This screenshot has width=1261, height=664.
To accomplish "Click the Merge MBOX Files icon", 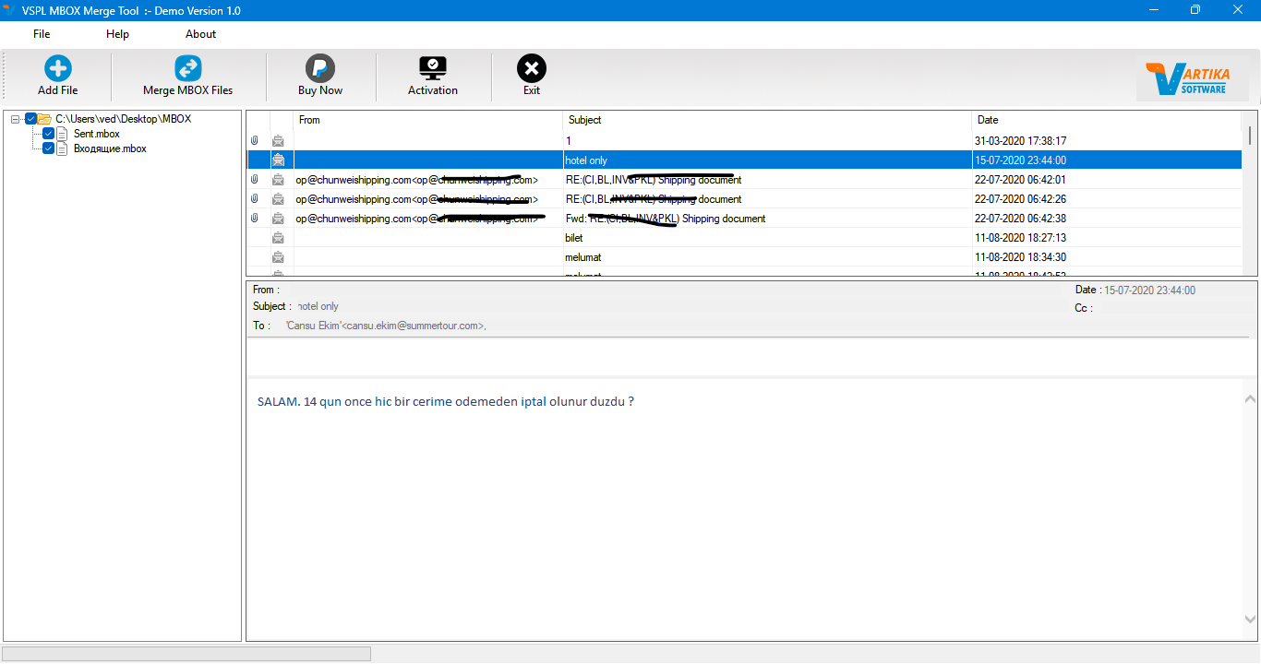I will 188,68.
